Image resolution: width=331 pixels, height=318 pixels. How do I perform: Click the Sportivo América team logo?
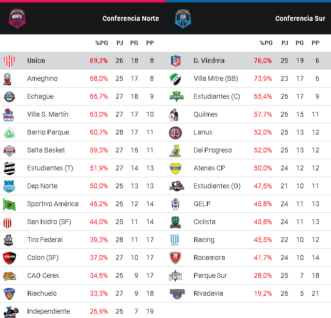coord(9,204)
